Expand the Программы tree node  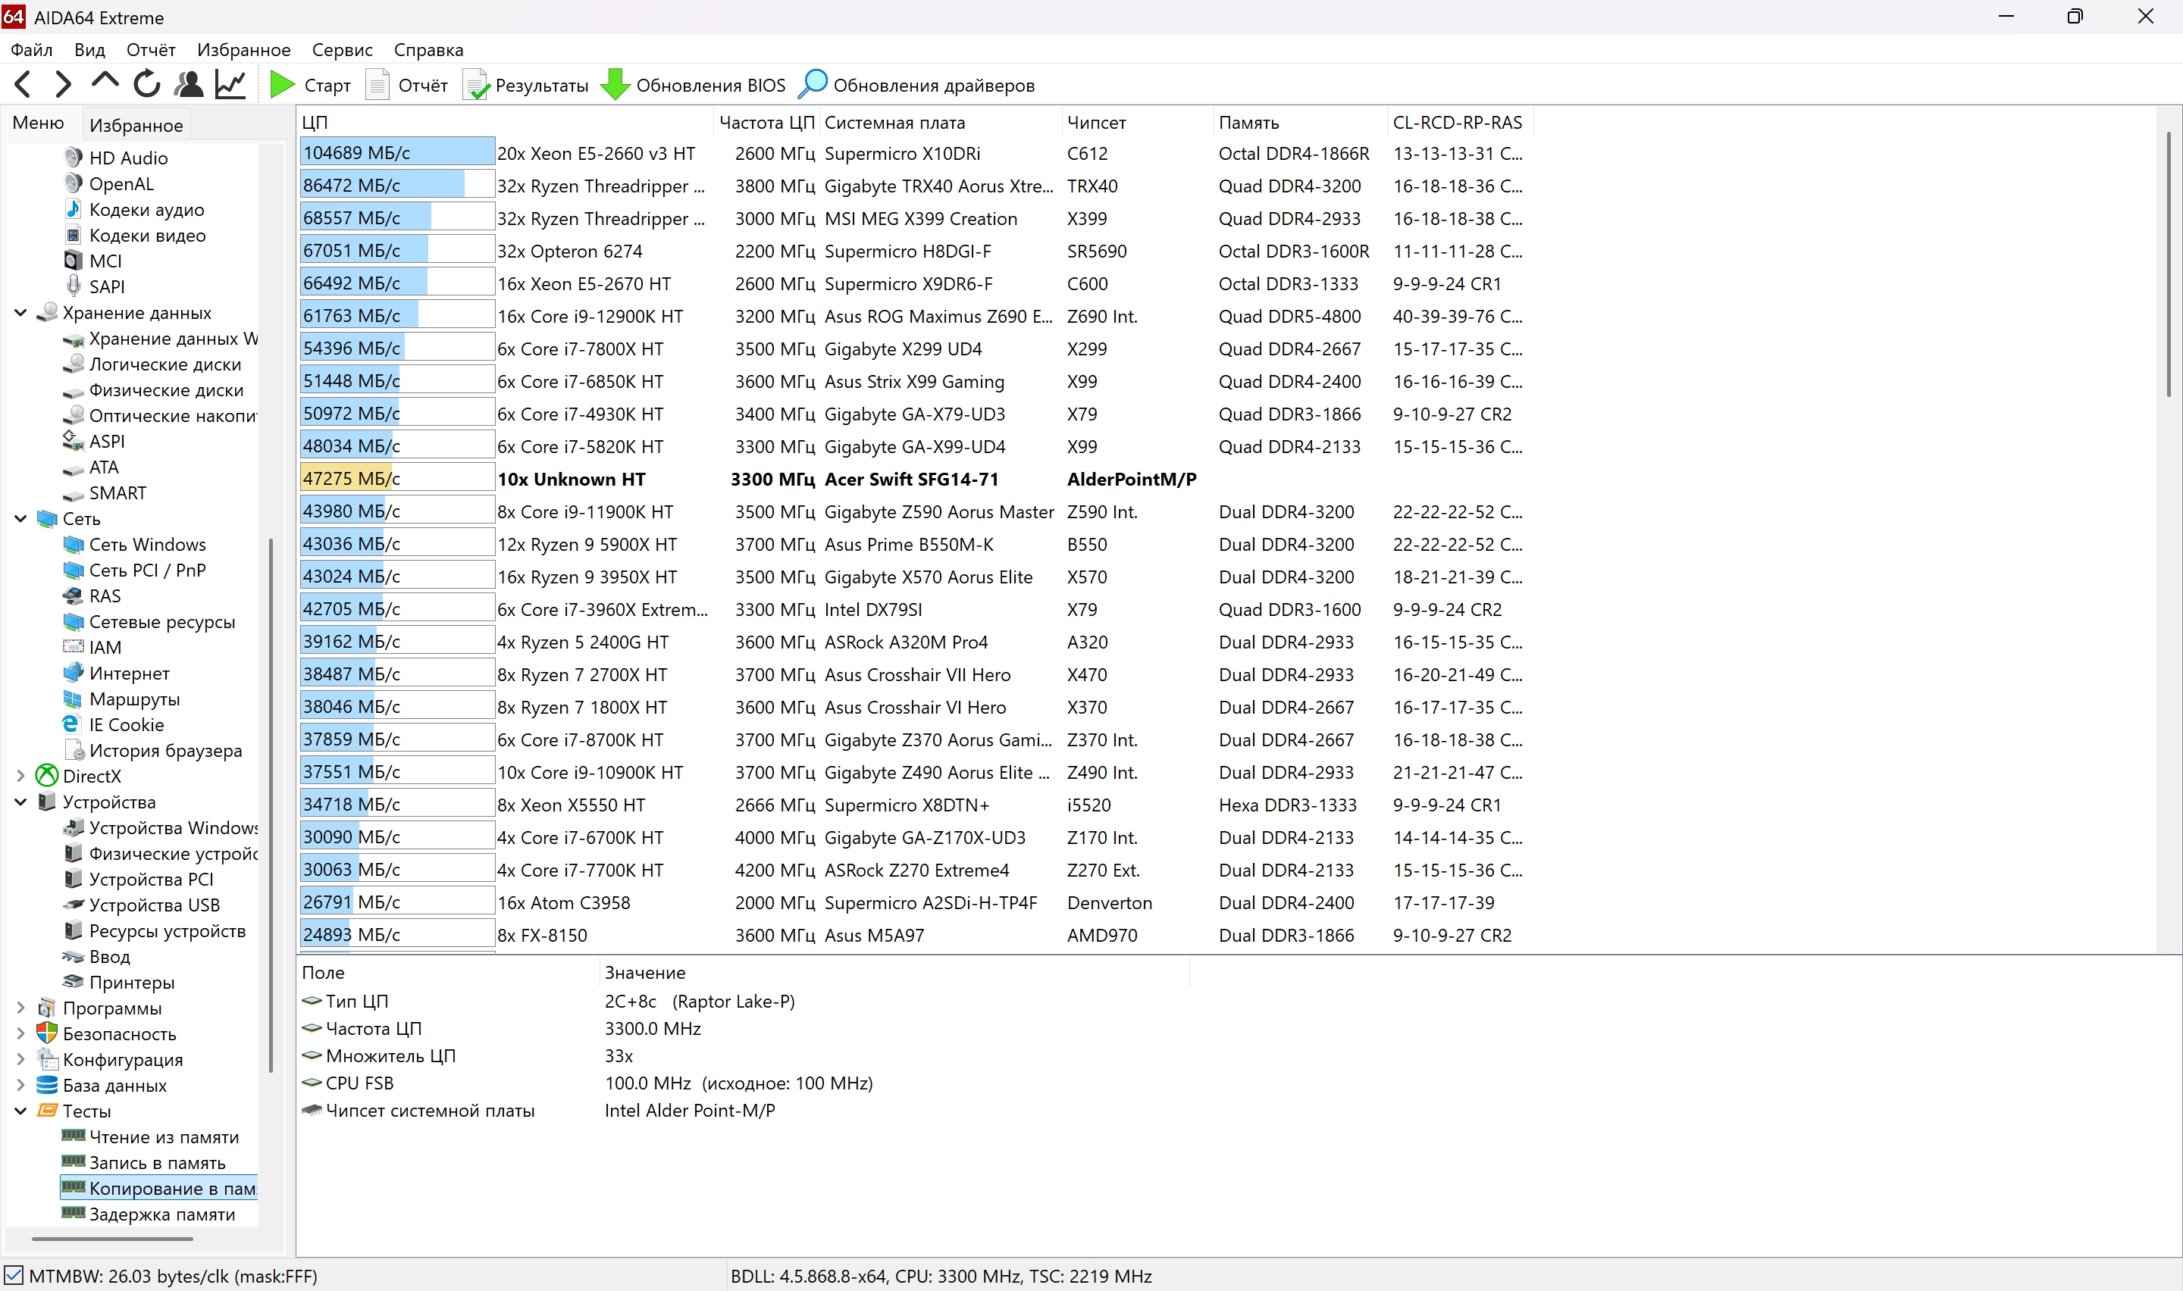coord(20,1008)
